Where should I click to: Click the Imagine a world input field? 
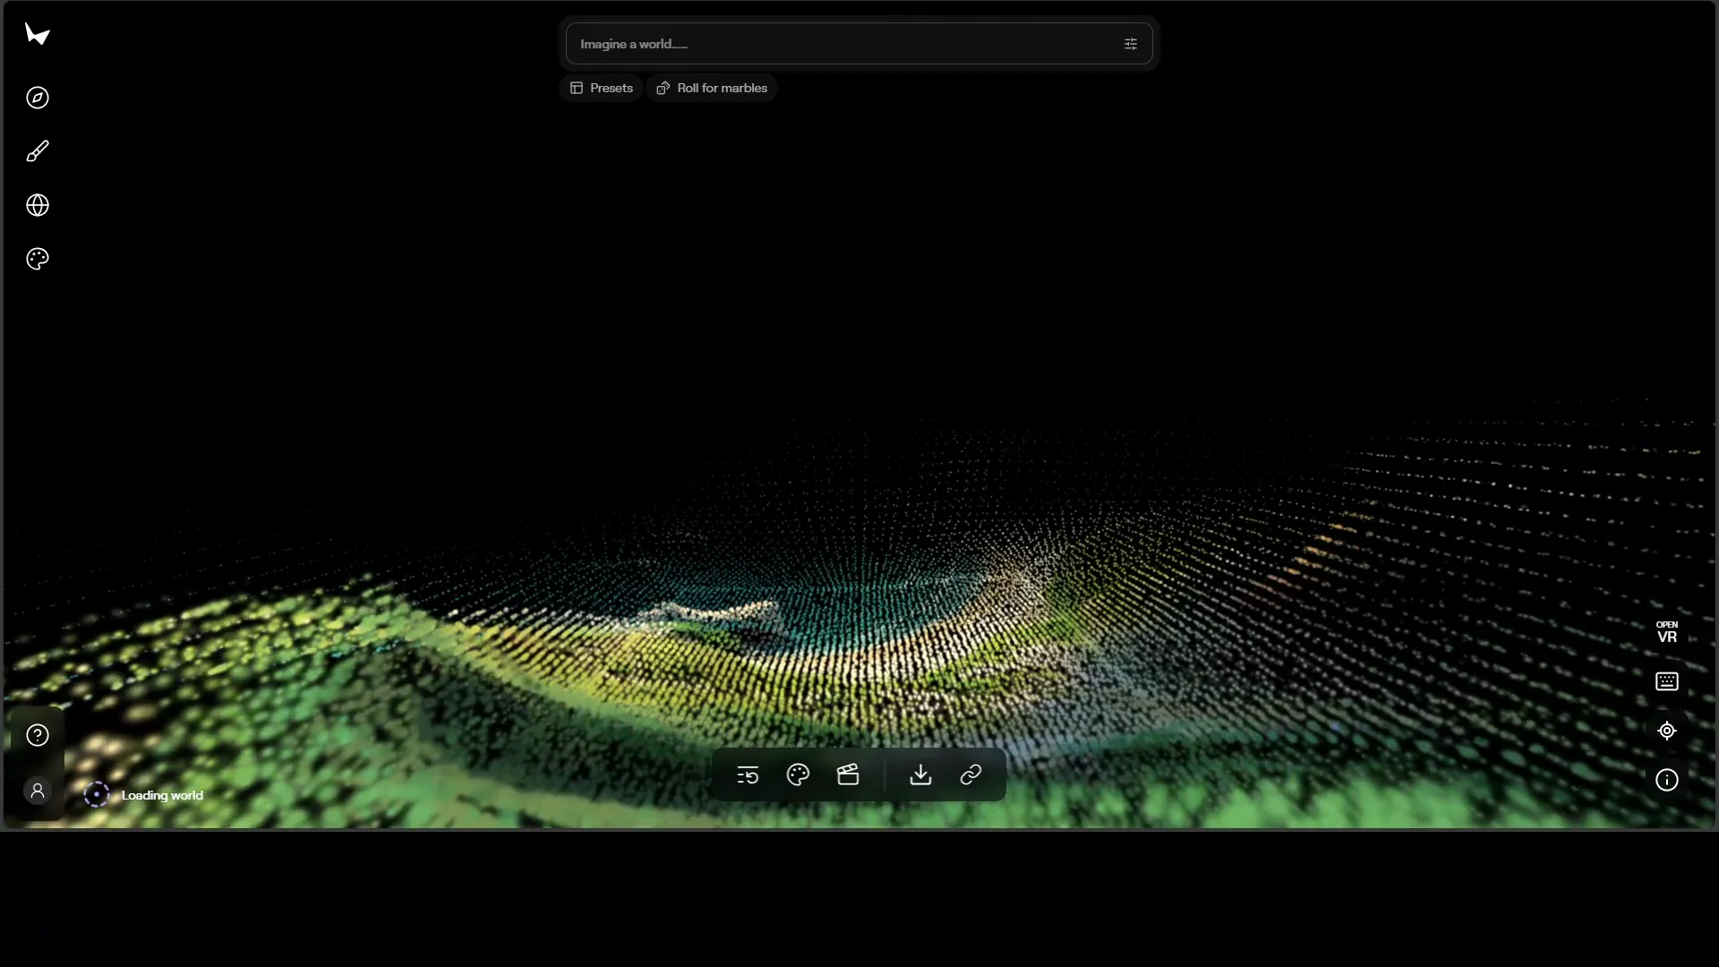[842, 43]
